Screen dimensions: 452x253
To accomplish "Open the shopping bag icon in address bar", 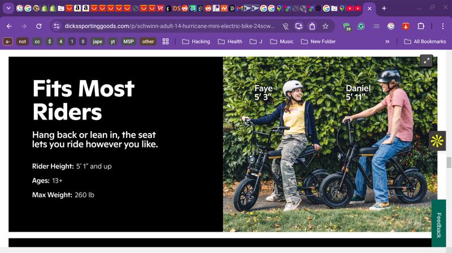I will tap(312, 26).
